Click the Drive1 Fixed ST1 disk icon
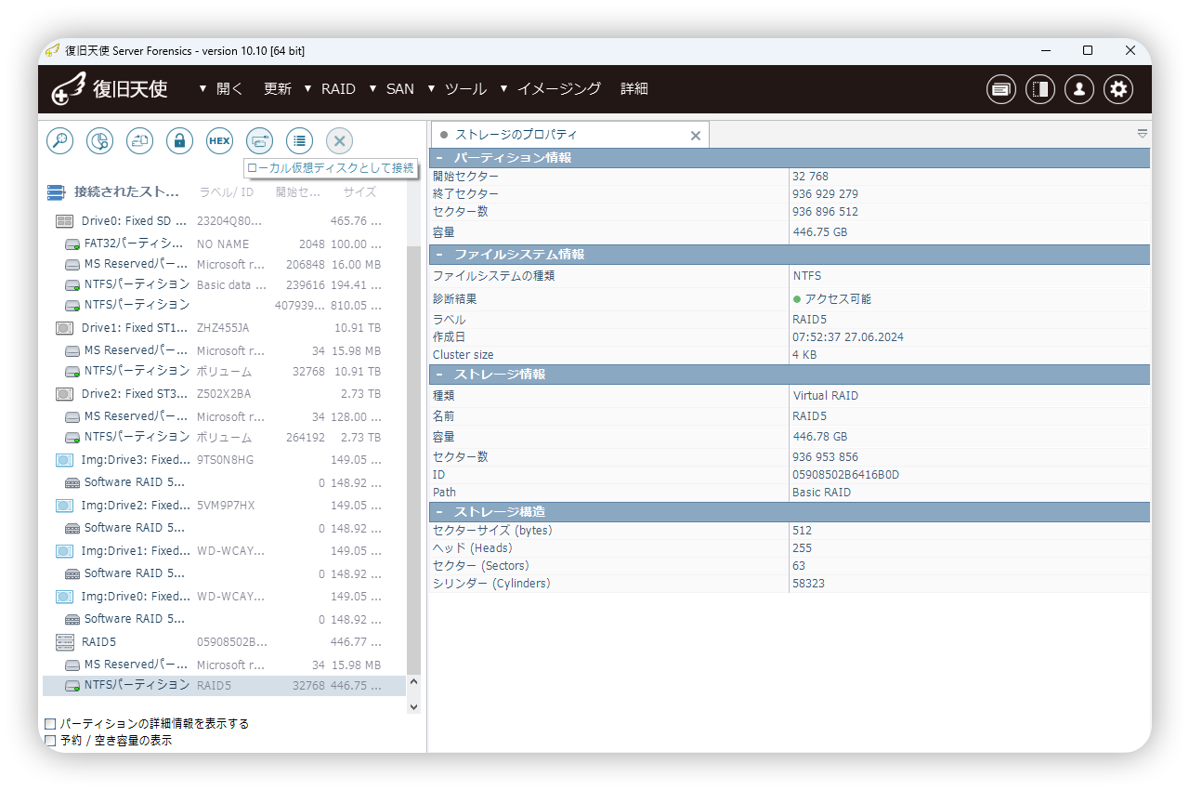Viewport: 1189px width, 790px height. click(x=64, y=328)
